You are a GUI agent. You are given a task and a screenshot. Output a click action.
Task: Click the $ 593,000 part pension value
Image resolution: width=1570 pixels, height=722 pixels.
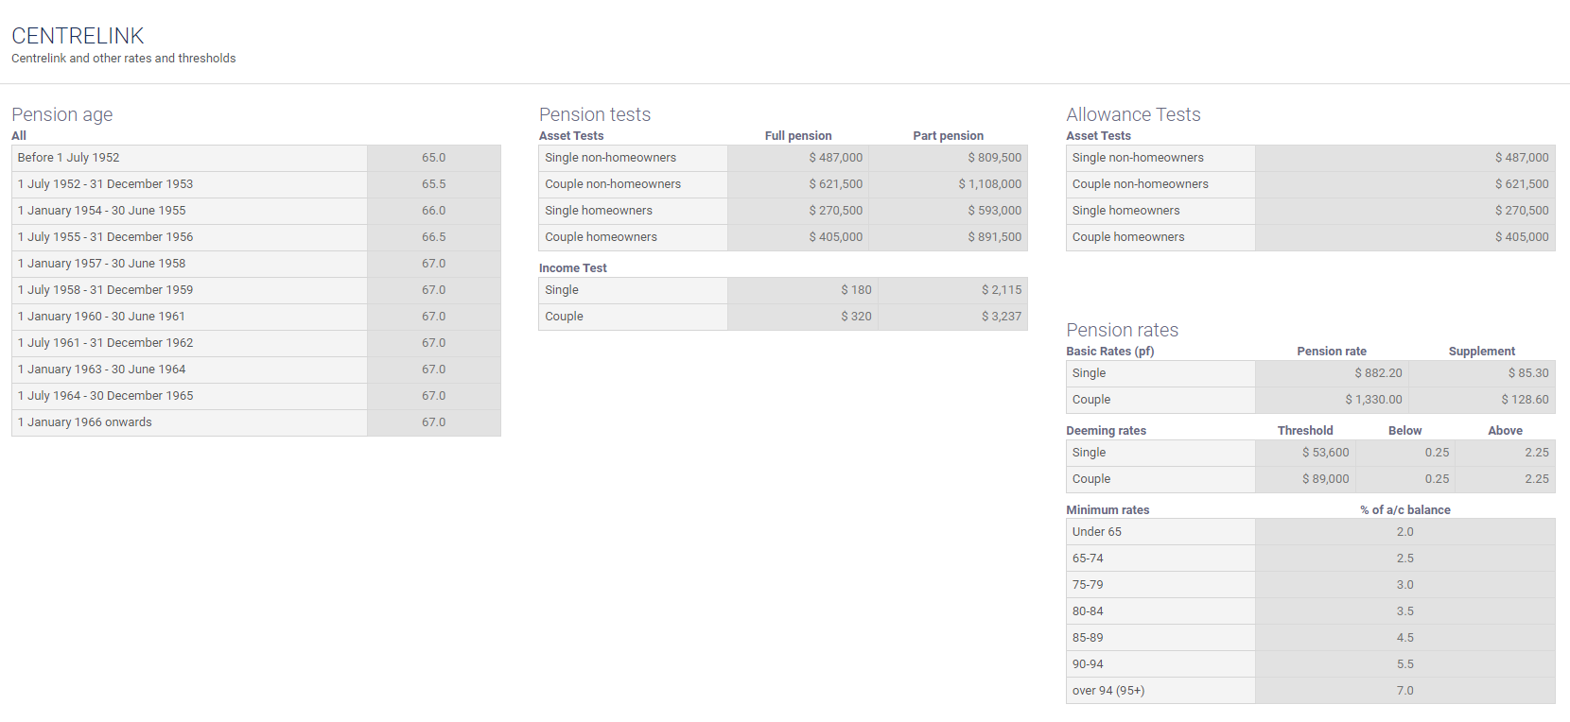click(948, 211)
